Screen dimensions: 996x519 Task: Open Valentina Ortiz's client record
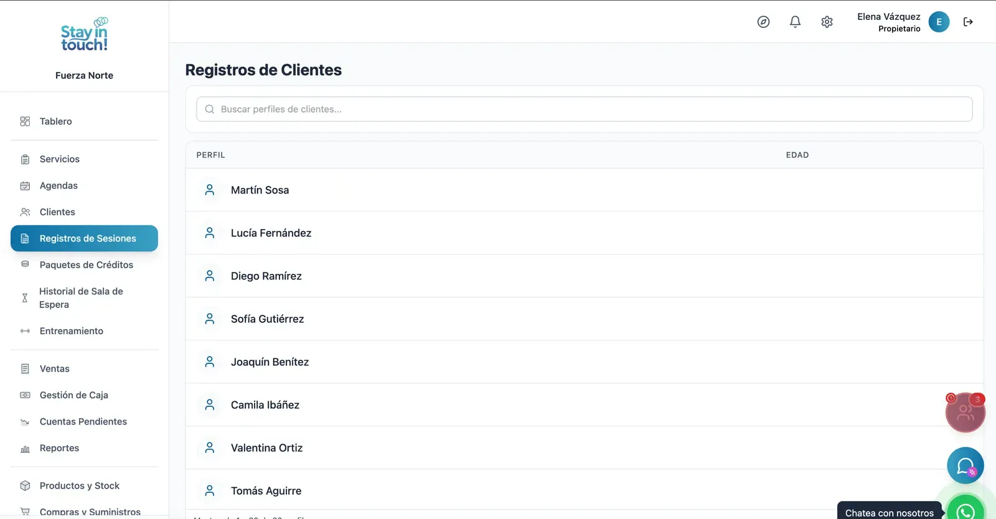[585, 447]
